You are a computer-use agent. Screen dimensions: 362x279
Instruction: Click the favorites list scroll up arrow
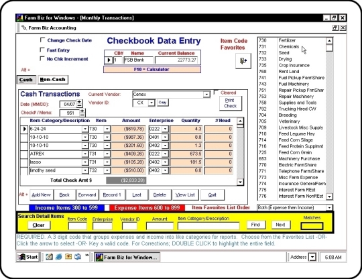(329, 41)
